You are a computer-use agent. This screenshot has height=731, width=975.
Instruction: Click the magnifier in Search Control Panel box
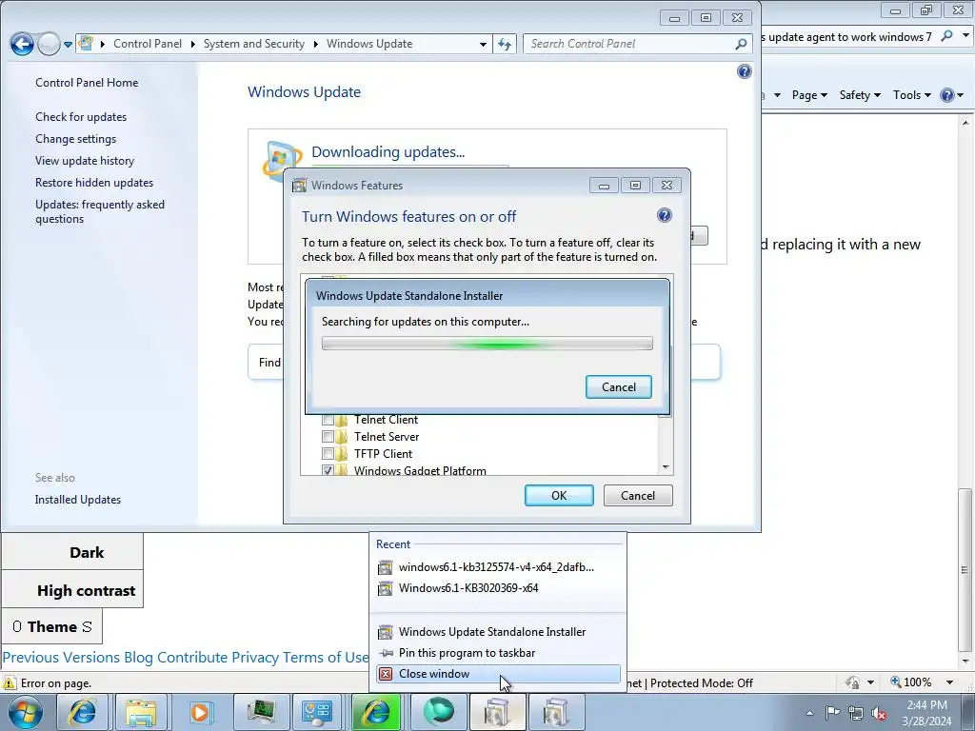coord(741,44)
